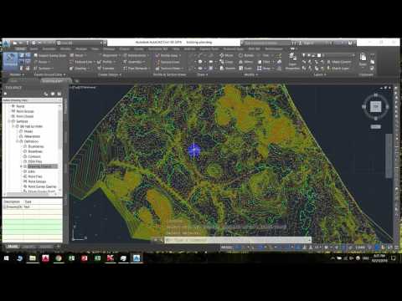The width and height of the screenshot is (402, 301).
Task: Click the Toolspace horizontal scrollbar
Action: 31,194
